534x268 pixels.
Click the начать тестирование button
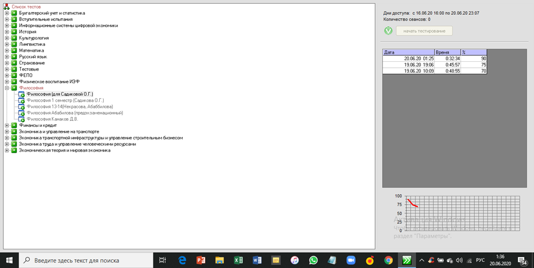click(x=424, y=31)
